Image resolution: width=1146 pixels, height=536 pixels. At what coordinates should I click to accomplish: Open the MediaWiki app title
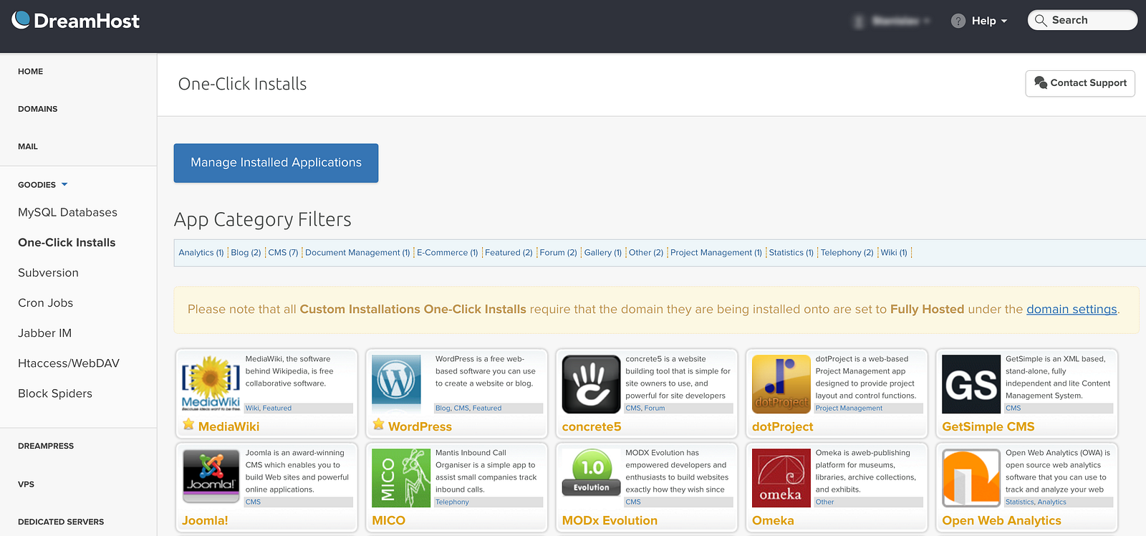point(228,426)
